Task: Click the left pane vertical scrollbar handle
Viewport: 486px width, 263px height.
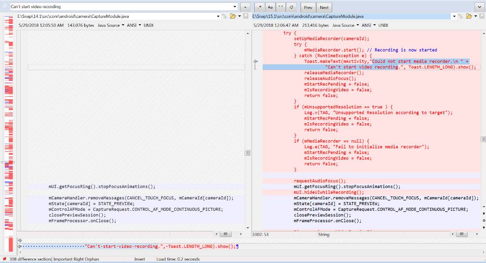Action: click(247, 153)
